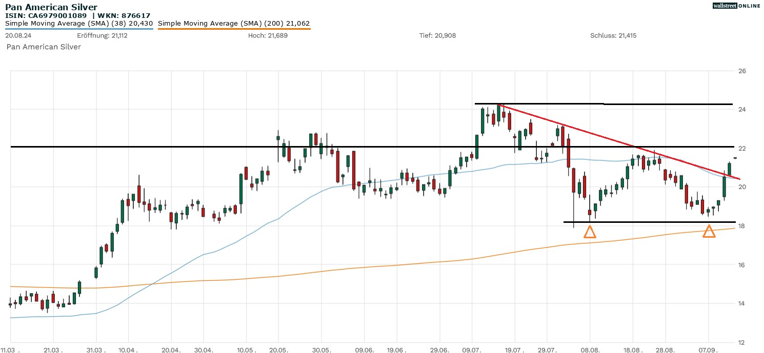The image size is (764, 353).
Task: Click the 09.07. date on the x-axis
Action: (478, 349)
